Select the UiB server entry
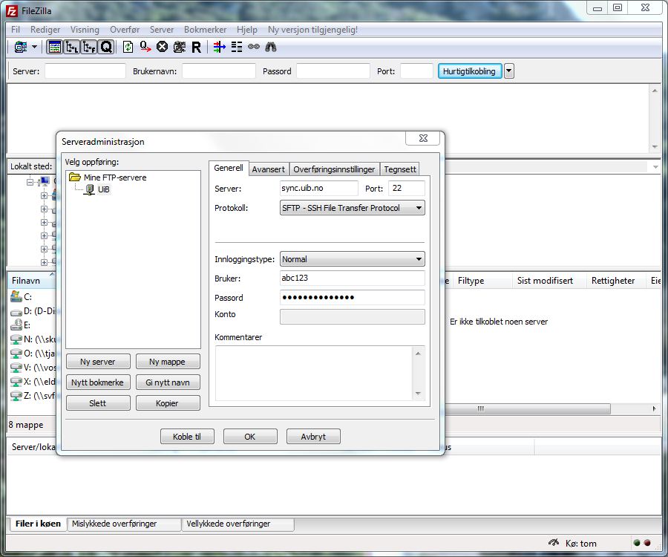The width and height of the screenshot is (668, 557). click(x=103, y=189)
